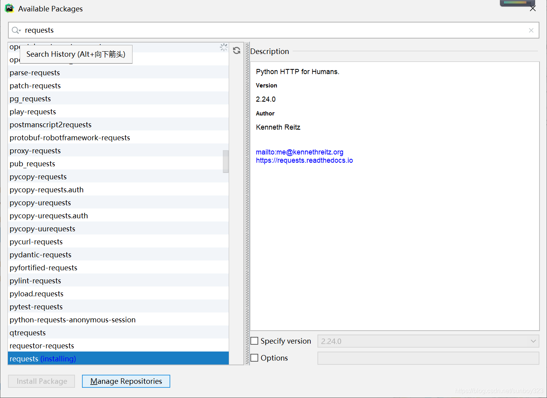Screen dimensions: 547x398
Task: Select requestor-requests package
Action: pyautogui.click(x=118, y=346)
